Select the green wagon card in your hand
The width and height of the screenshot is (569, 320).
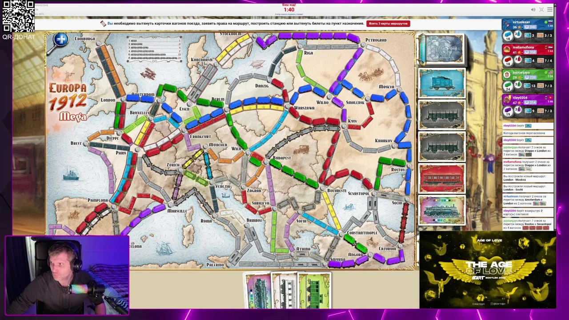[x=315, y=291]
